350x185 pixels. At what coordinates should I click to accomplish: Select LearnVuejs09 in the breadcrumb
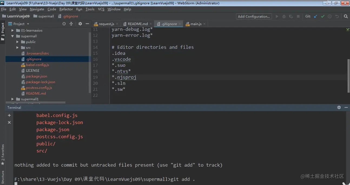[16, 16]
